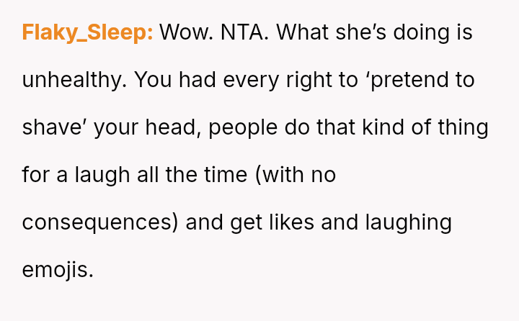This screenshot has width=519, height=321.
Task: Click the word "shave"
Action: click(54, 127)
